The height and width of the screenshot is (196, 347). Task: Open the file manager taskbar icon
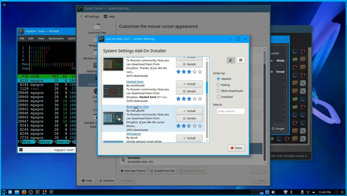[17, 192]
